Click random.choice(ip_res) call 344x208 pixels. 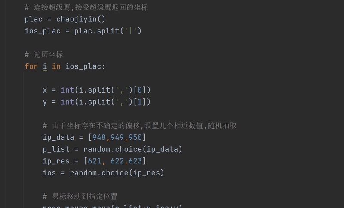(x=117, y=173)
